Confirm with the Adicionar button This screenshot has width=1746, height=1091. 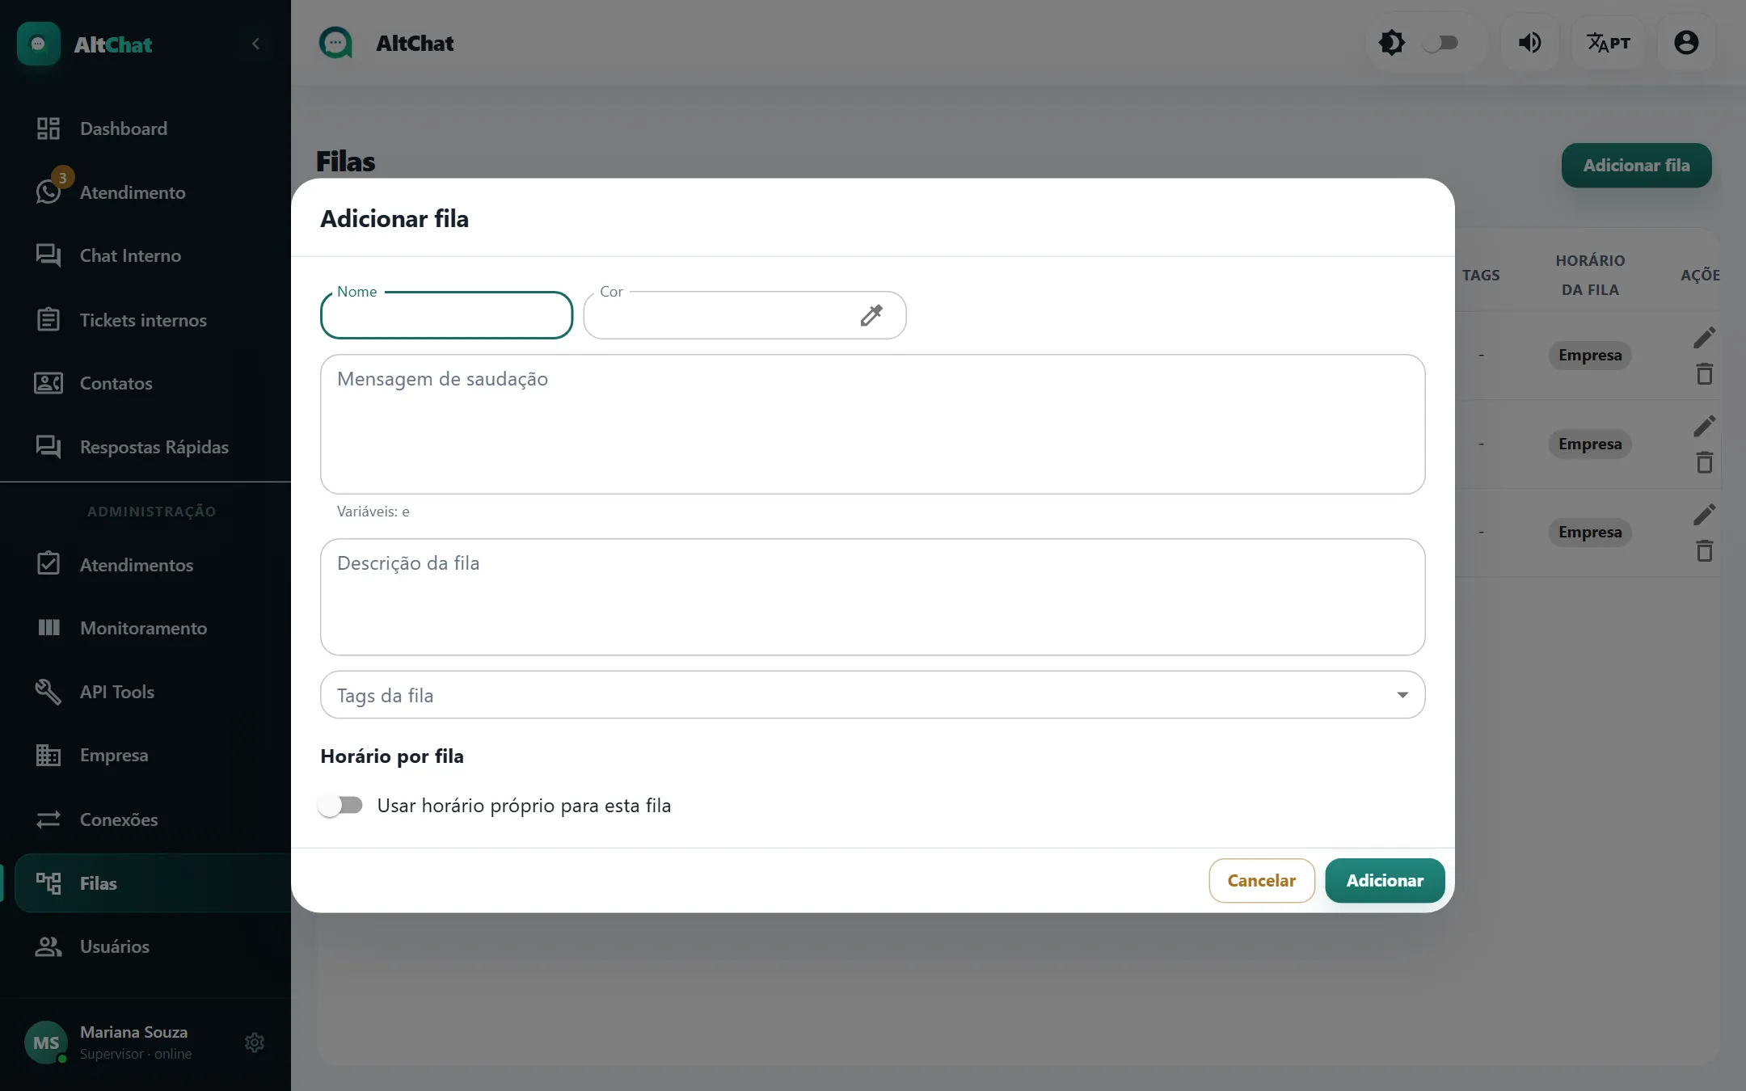tap(1385, 880)
